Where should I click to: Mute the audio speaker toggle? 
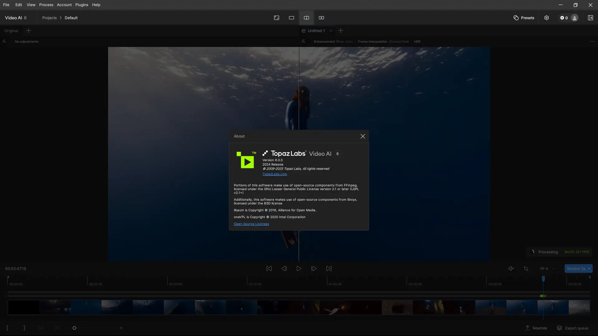pyautogui.click(x=511, y=268)
